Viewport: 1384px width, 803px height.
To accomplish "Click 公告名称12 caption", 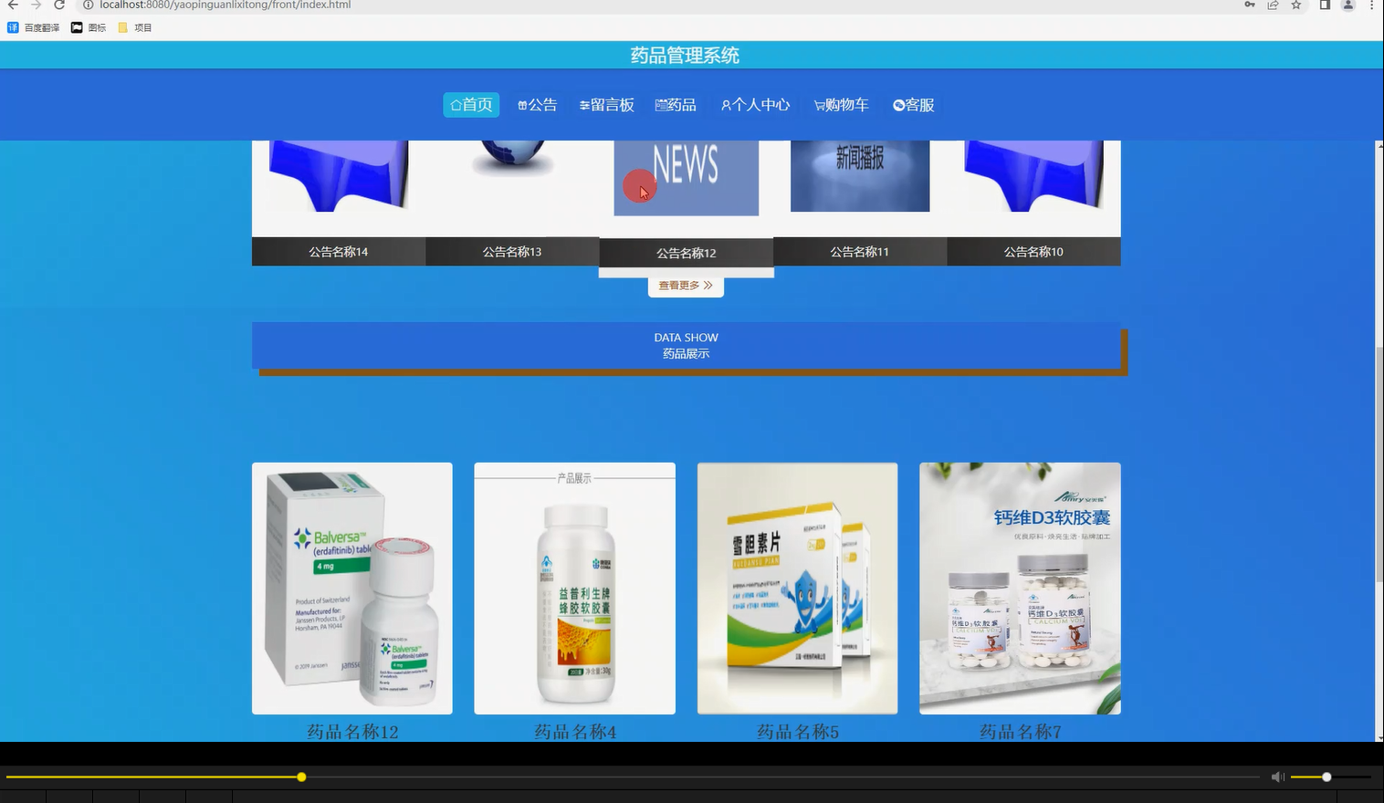I will [687, 253].
